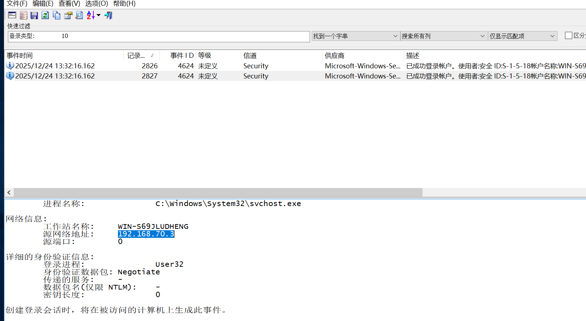Click the 网络信息 section heading
Image resolution: width=586 pixels, height=321 pixels.
26,219
